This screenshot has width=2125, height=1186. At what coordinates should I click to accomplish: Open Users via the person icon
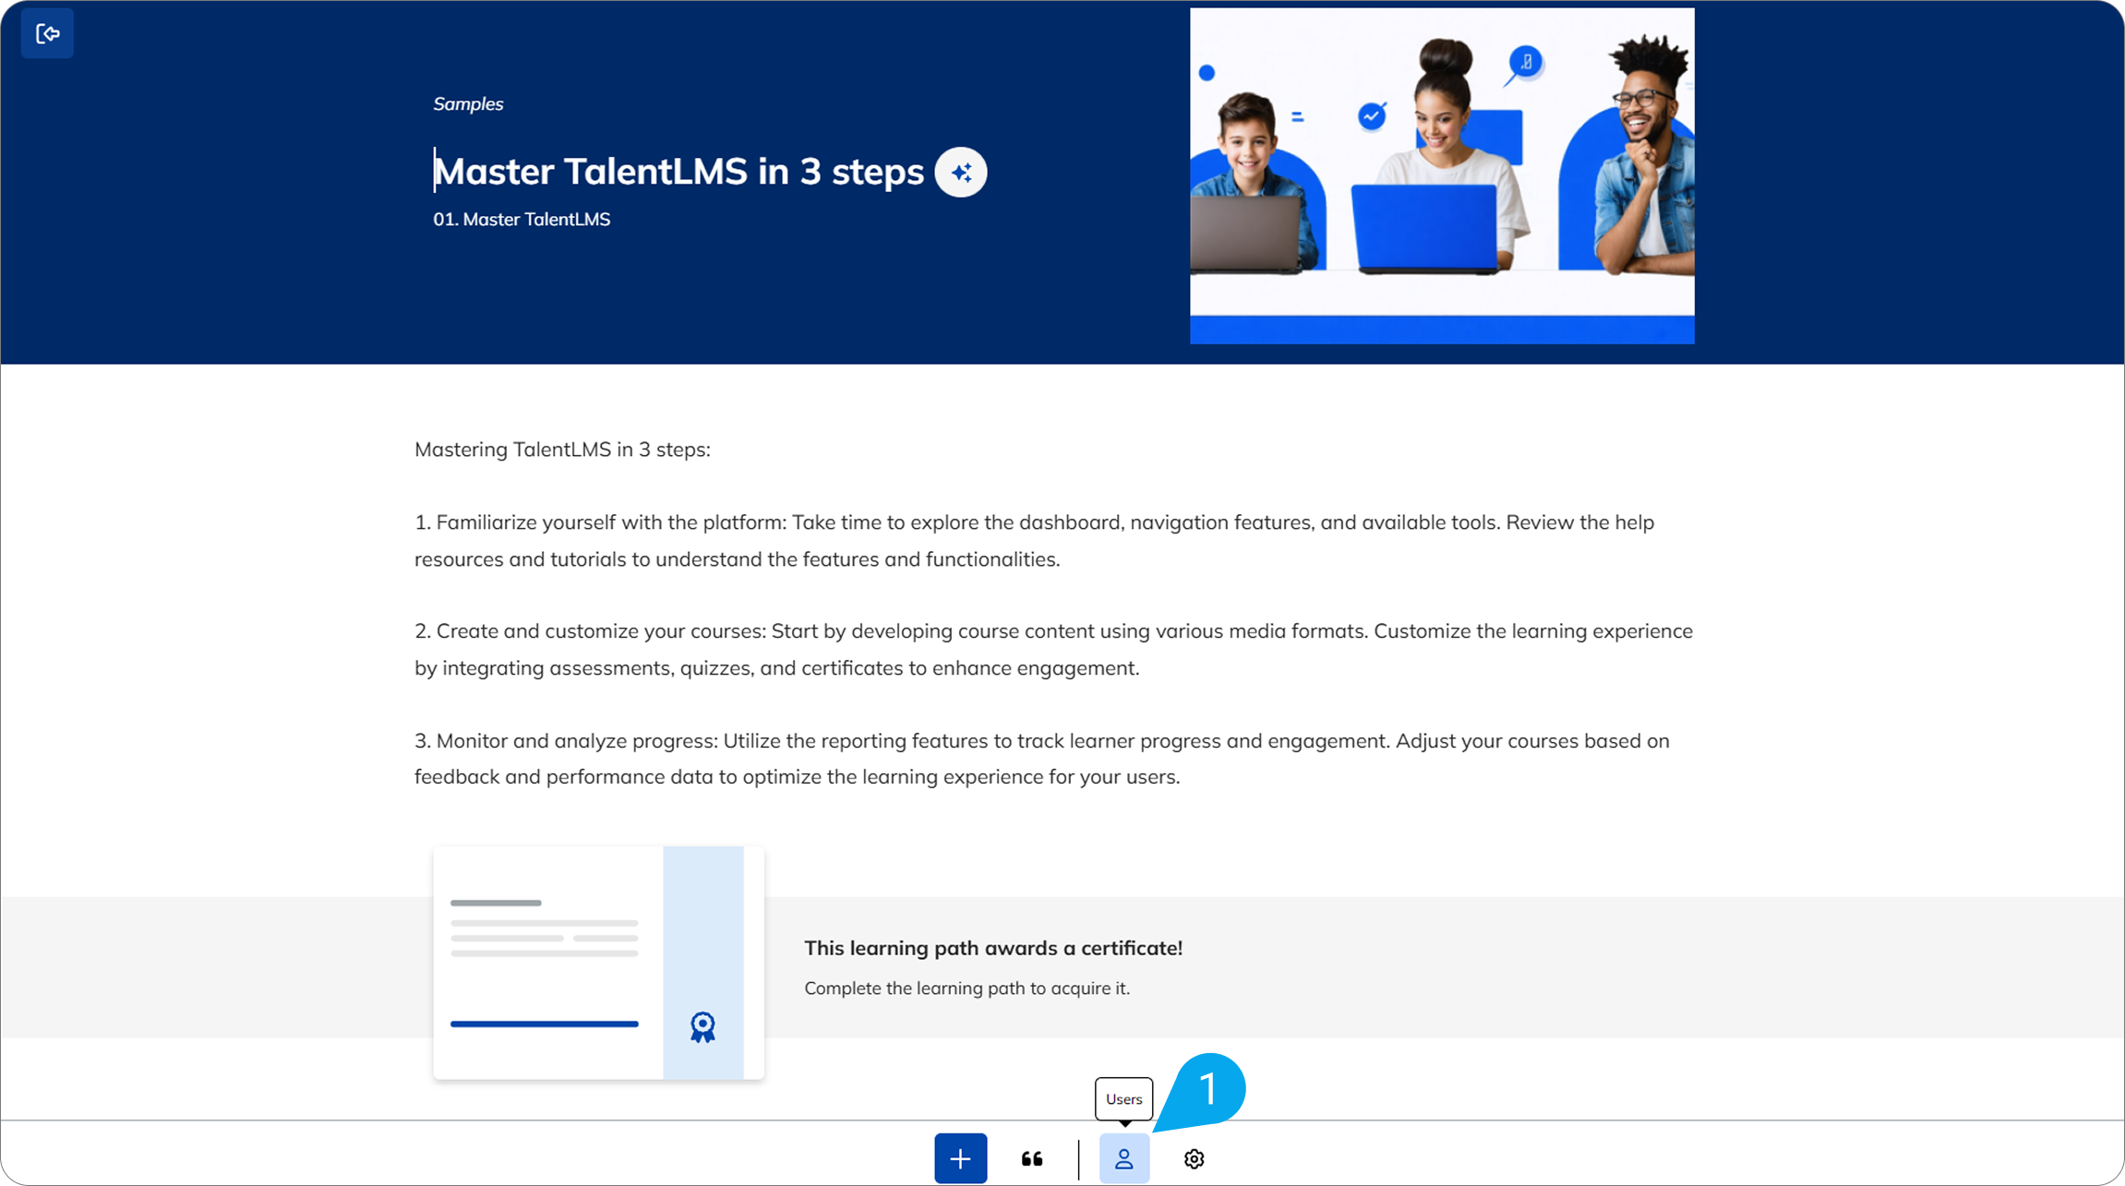coord(1123,1158)
